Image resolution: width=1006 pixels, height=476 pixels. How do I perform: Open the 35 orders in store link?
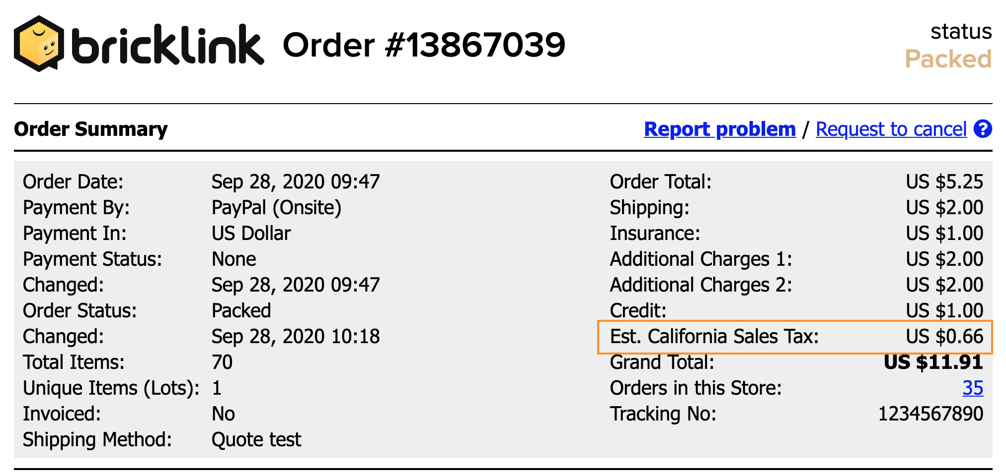pyautogui.click(x=972, y=388)
